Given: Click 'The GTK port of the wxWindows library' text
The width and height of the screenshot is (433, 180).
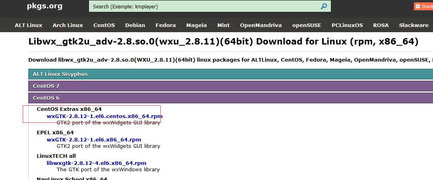Looking at the screenshot, I should (x=108, y=170).
